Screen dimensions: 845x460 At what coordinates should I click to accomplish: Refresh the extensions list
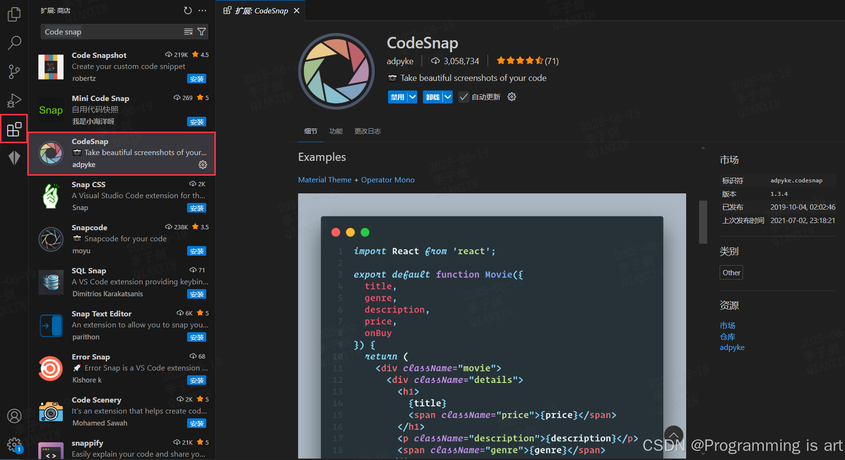point(188,11)
